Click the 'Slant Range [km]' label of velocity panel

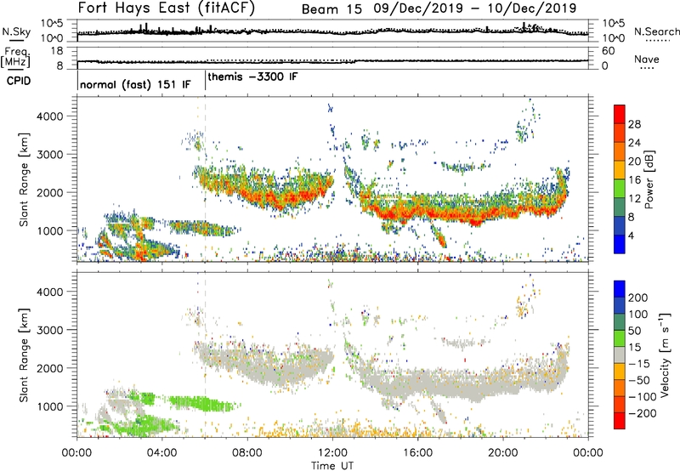point(24,355)
